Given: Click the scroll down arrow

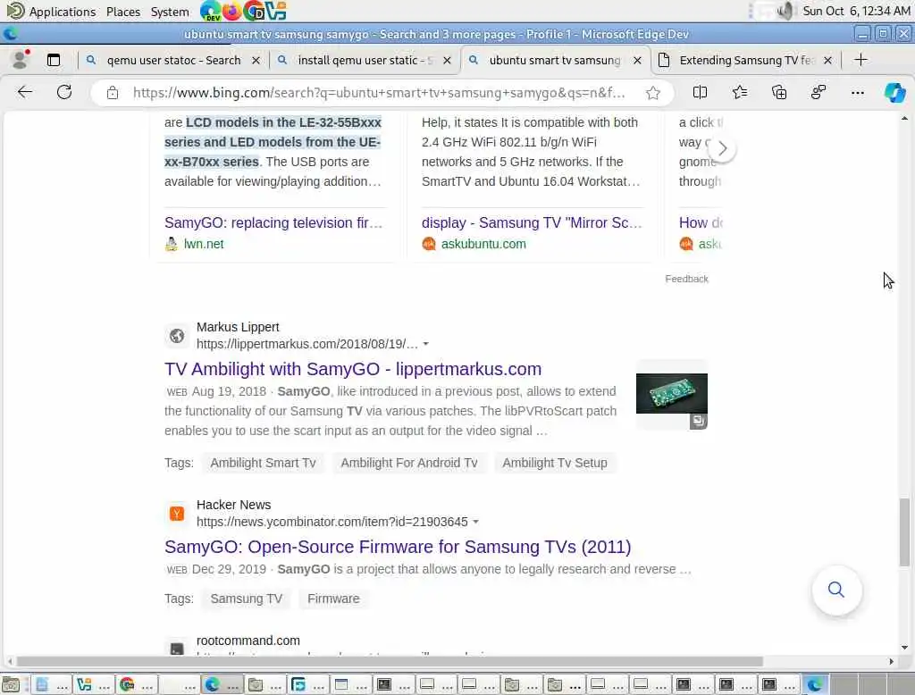Looking at the screenshot, I should 904,647.
